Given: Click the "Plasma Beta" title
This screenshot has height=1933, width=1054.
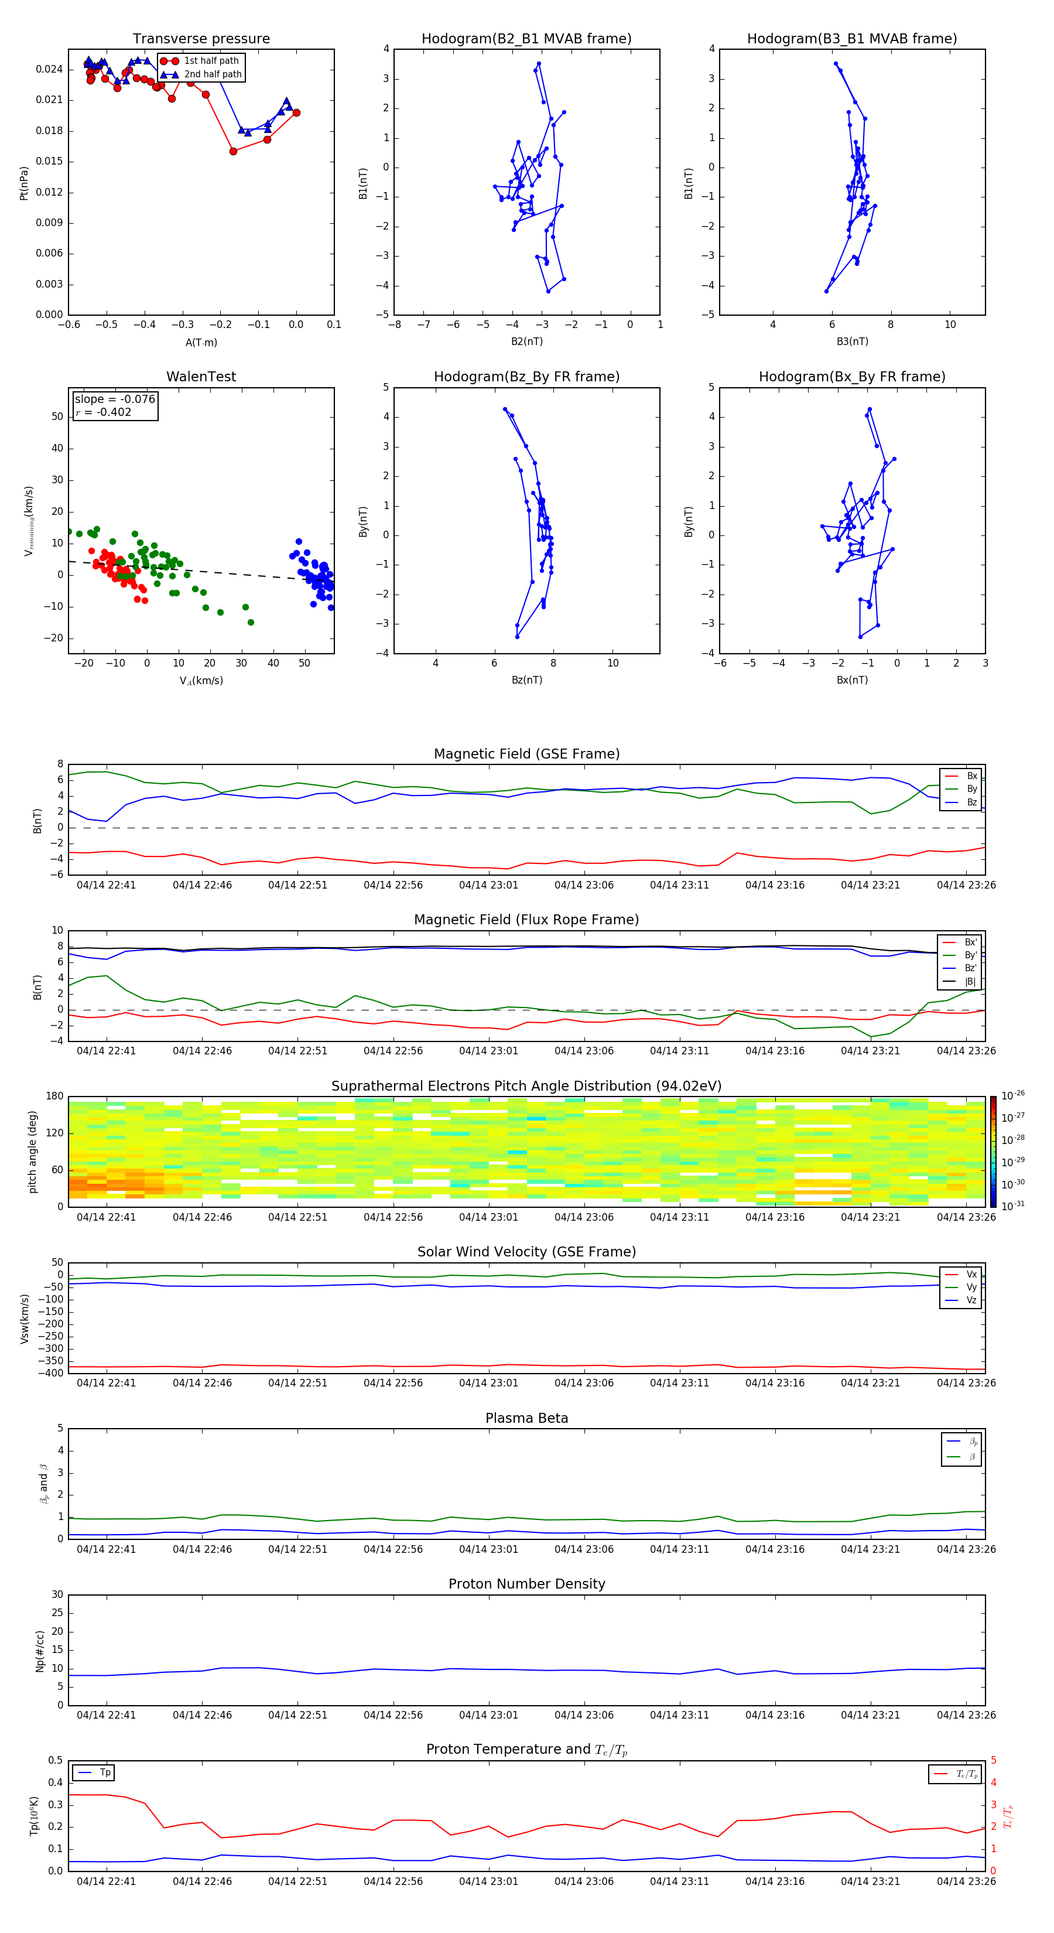Looking at the screenshot, I should (x=526, y=1418).
